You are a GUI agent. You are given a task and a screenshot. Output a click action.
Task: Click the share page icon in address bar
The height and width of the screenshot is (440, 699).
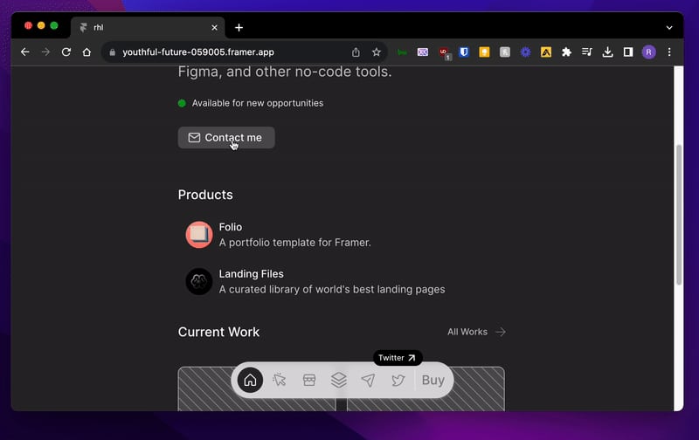pos(356,52)
